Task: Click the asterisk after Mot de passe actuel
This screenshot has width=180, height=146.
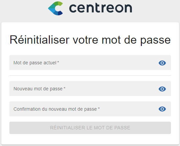Action: pyautogui.click(x=58, y=62)
